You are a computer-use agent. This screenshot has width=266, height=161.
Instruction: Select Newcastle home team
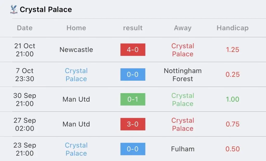(76, 50)
